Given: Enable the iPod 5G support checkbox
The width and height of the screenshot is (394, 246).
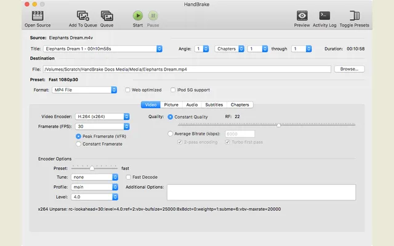Looking at the screenshot, I should coord(173,90).
